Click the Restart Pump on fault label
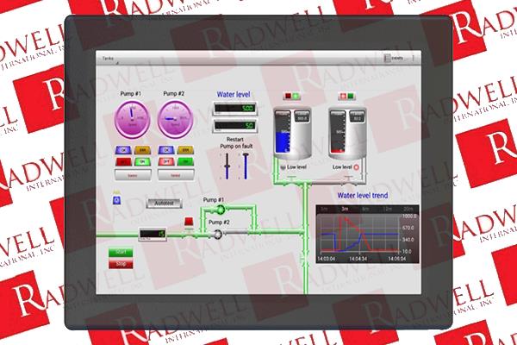Image resolution: width=517 pixels, height=345 pixels. pos(236,142)
